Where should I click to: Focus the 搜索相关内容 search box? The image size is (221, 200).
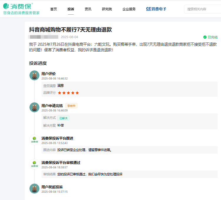[203, 9]
